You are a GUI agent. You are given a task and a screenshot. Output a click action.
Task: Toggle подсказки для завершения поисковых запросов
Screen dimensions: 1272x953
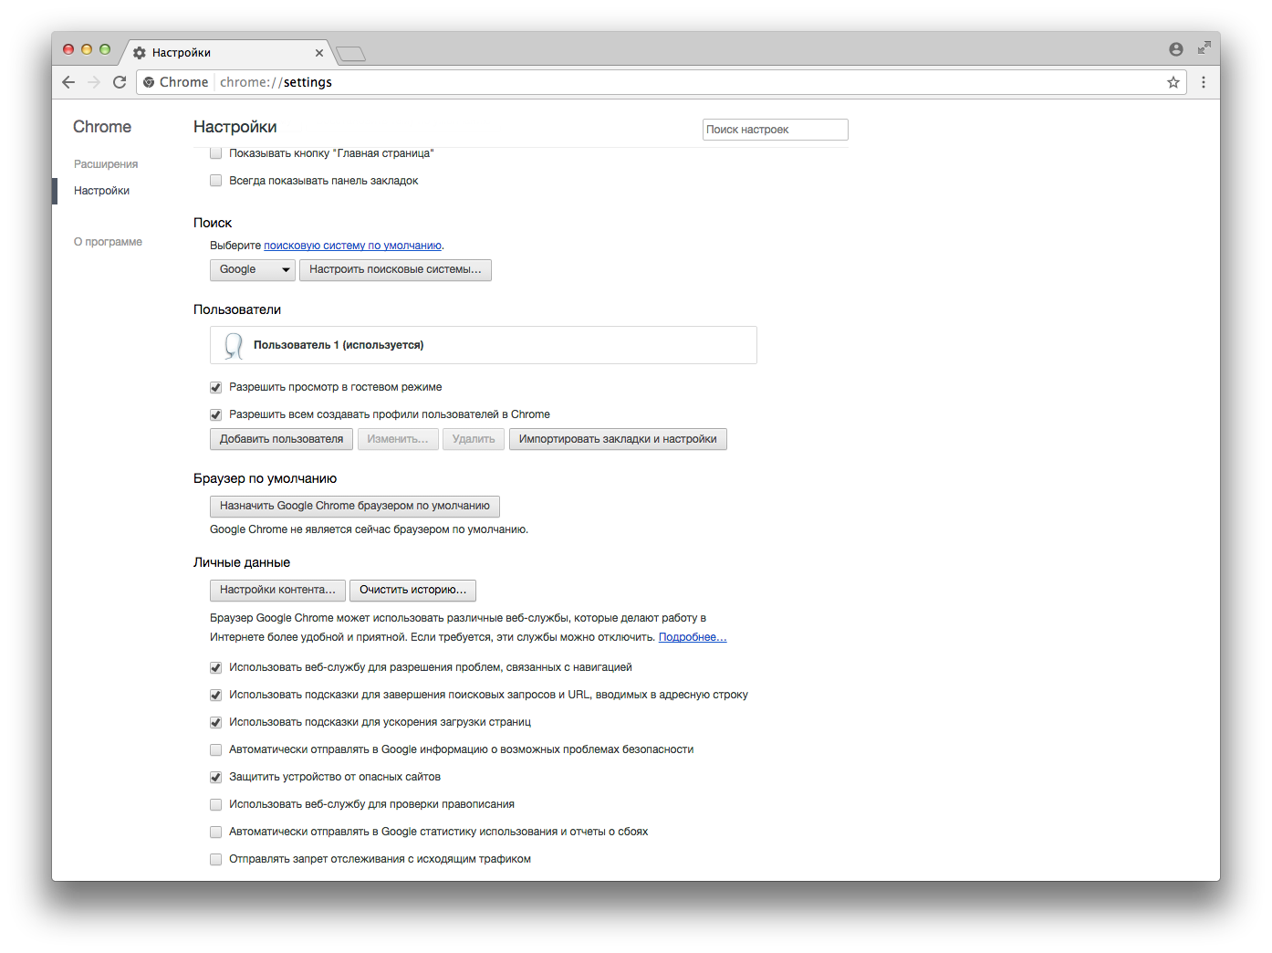(216, 695)
